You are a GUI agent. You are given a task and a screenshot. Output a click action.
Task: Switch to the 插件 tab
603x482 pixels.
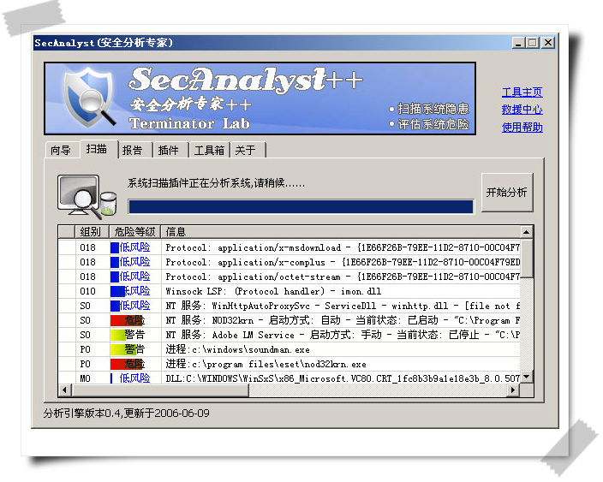(x=169, y=150)
